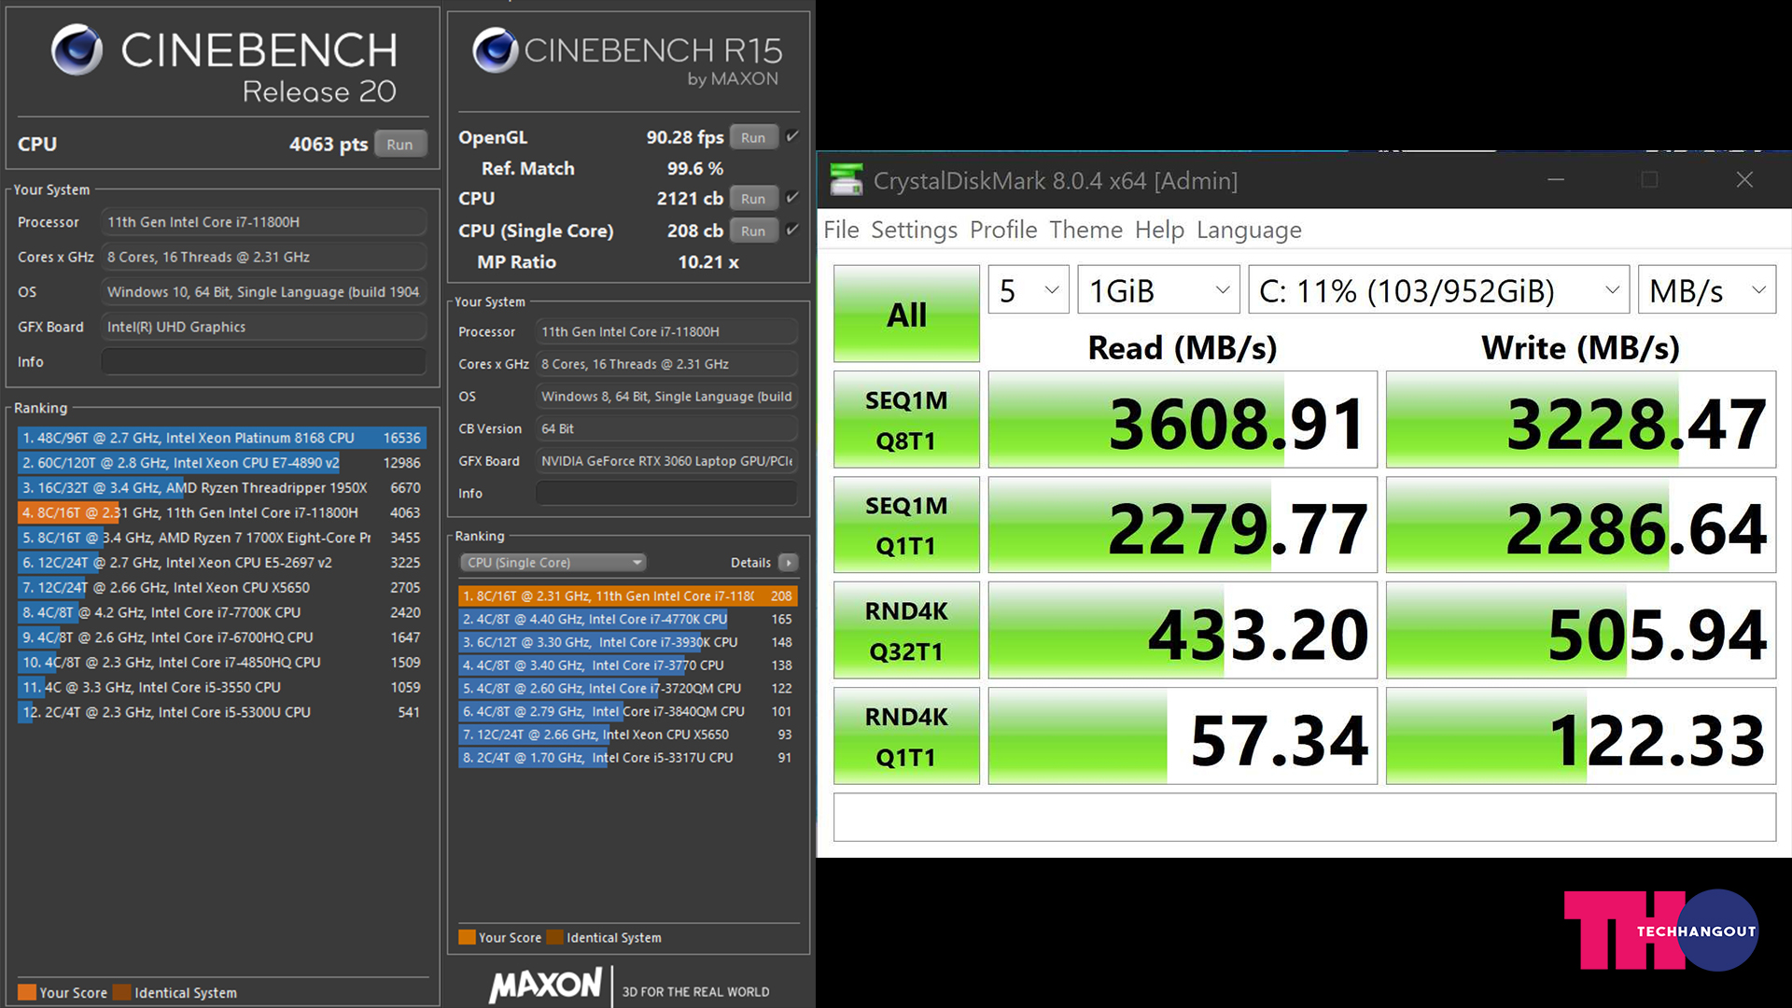Click the R20 Processor field i7-11800H
The height and width of the screenshot is (1008, 1792).
263,222
